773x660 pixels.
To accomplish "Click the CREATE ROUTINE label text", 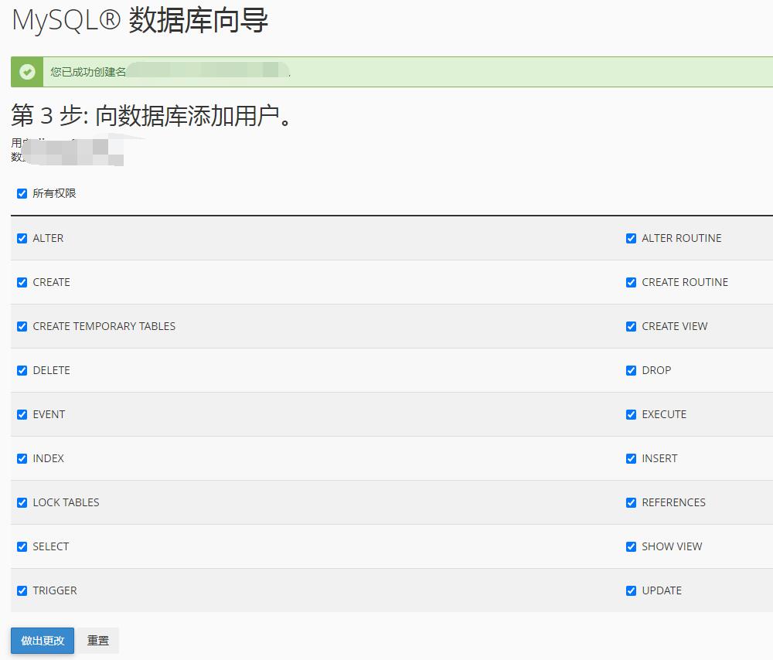I will pyautogui.click(x=685, y=282).
